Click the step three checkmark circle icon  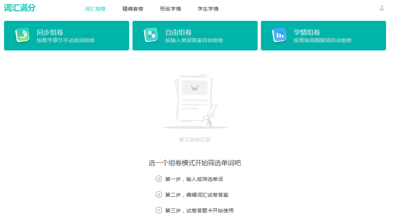(x=159, y=210)
